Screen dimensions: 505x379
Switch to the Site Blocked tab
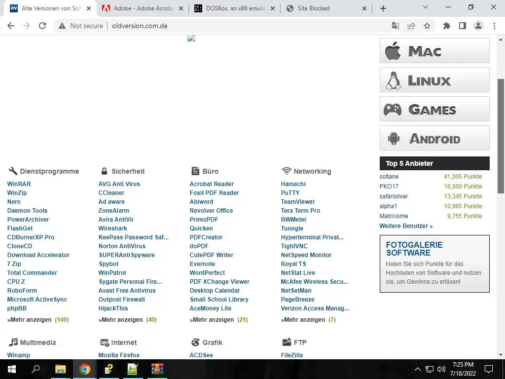click(326, 8)
